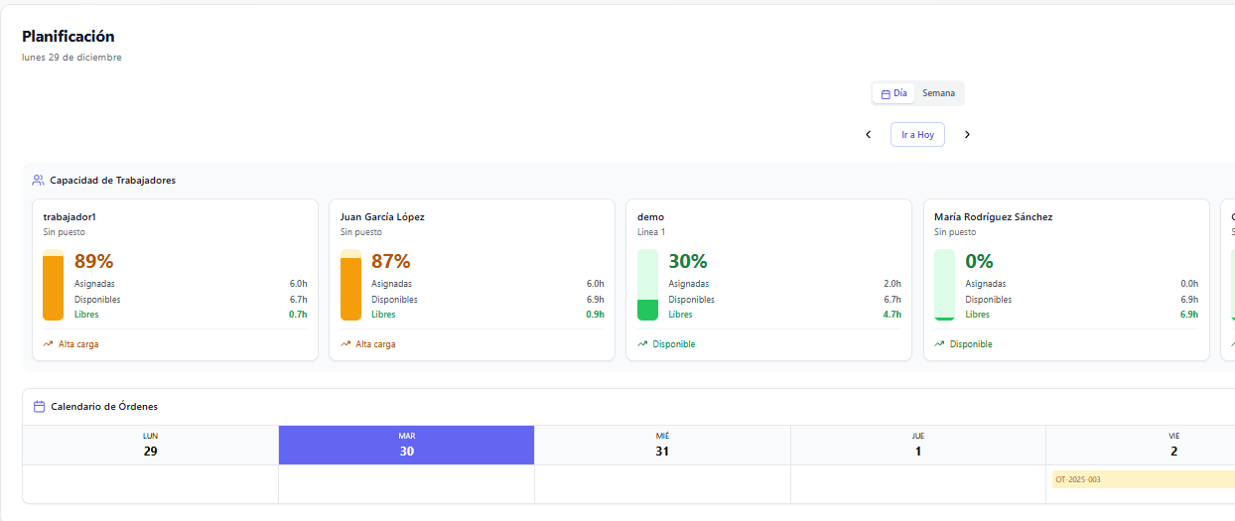1235x521 pixels.
Task: Click the María Rodríguez Sánchez worker name
Action: pos(993,216)
